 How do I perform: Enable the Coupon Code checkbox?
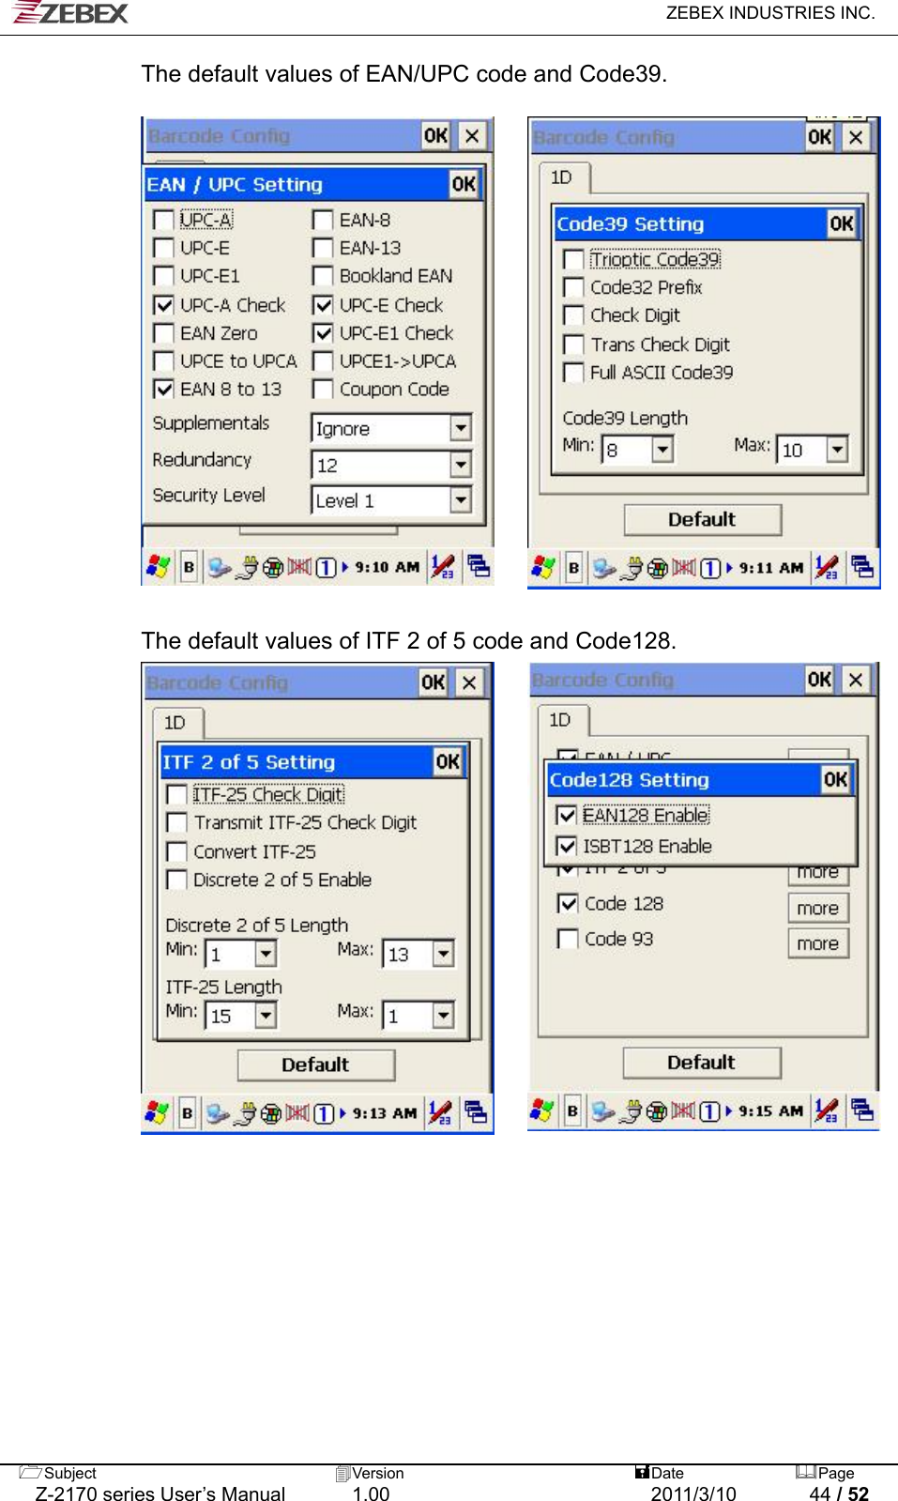pos(323,389)
